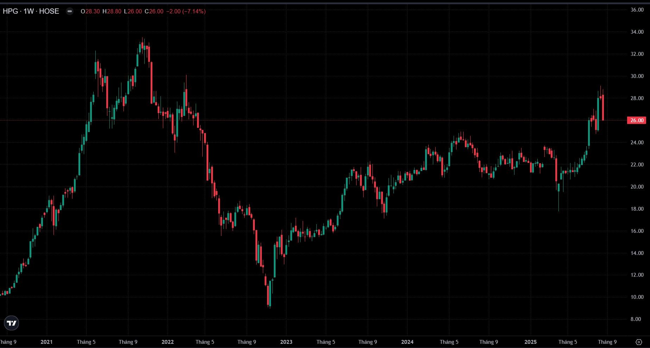Click the High value H28.80 in the legend
Viewport: 650px width, 348px height.
tap(112, 11)
